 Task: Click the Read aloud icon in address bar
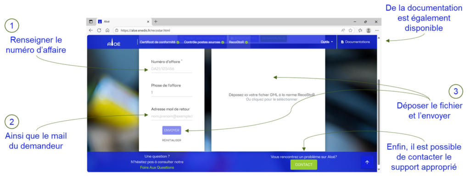pyautogui.click(x=343, y=30)
